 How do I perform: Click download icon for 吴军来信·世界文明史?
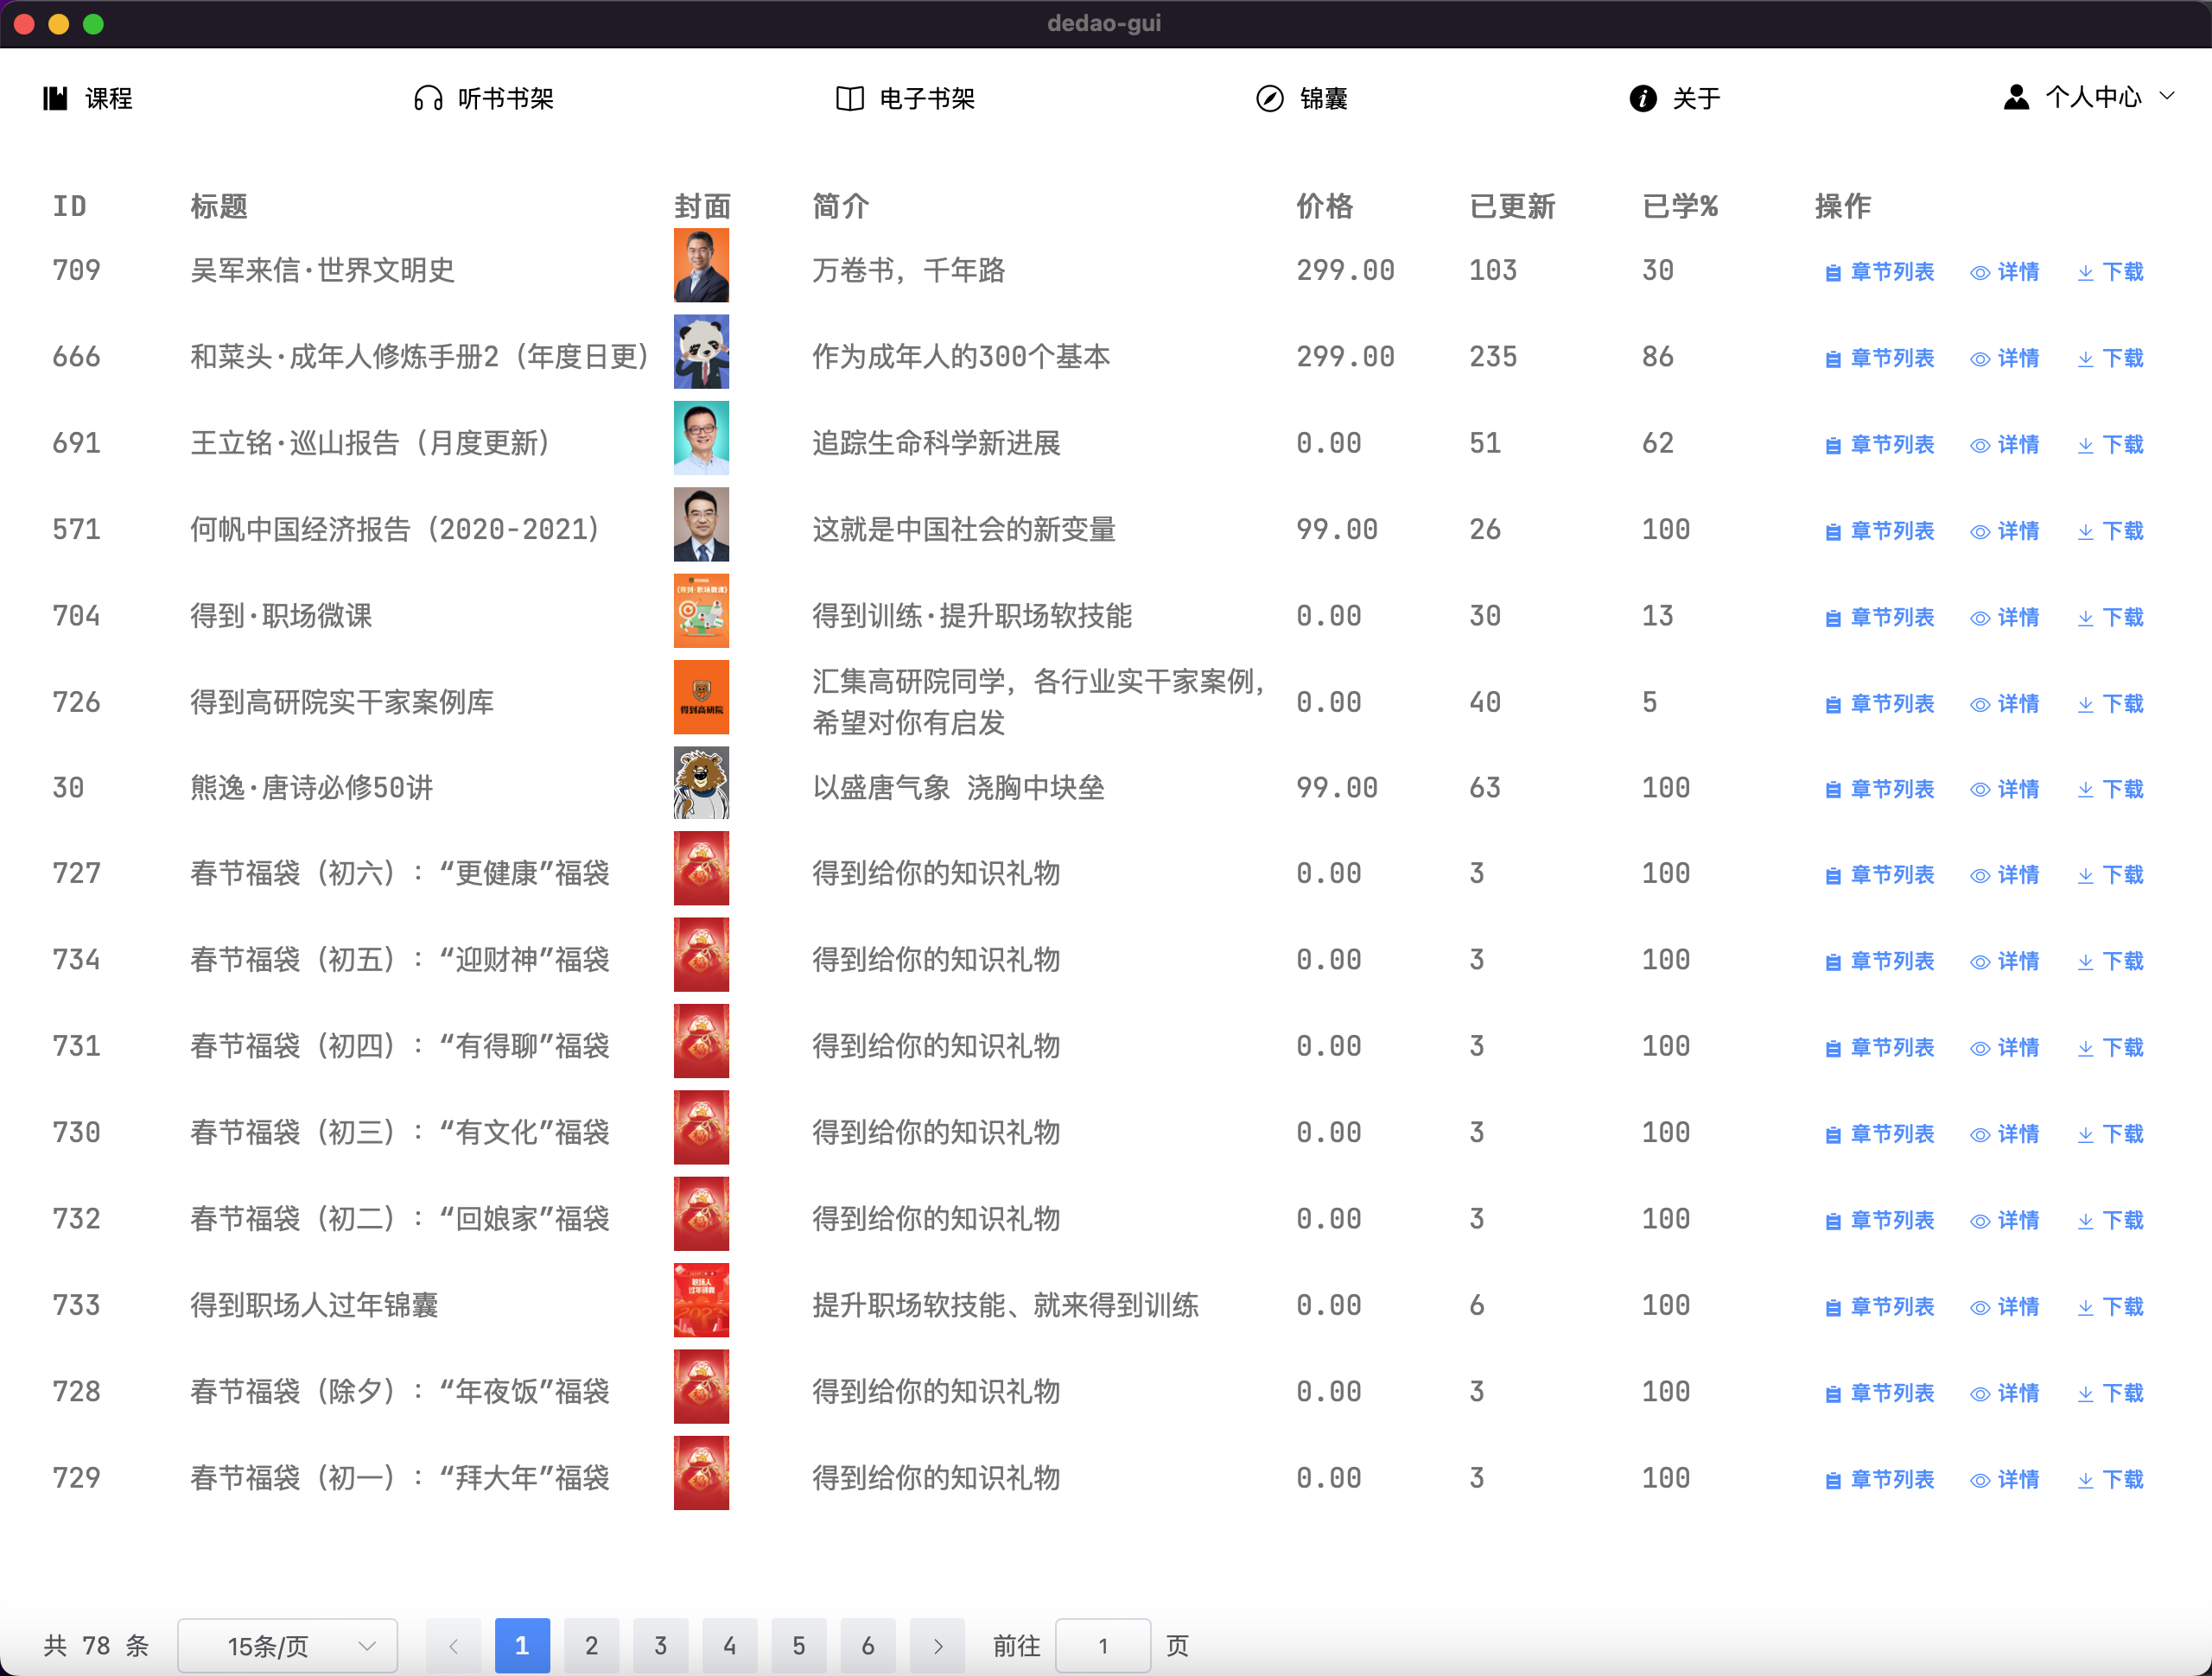[x=2085, y=272]
